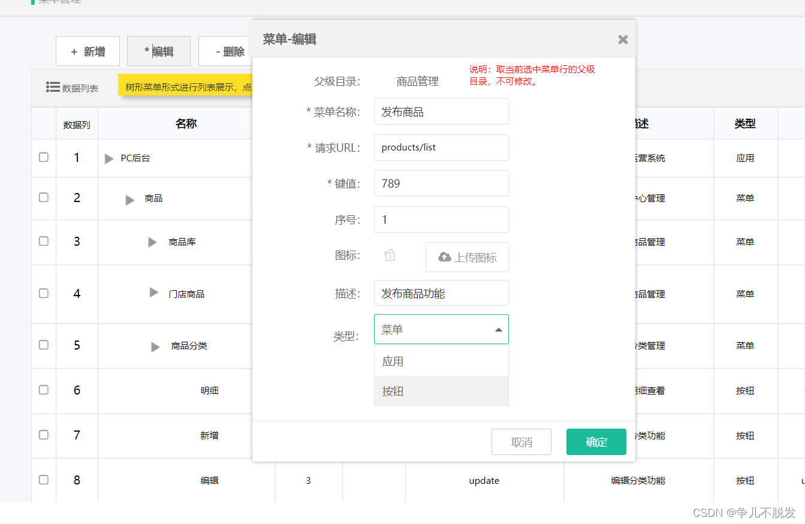Expand the 商品 tree node arrow

(130, 200)
